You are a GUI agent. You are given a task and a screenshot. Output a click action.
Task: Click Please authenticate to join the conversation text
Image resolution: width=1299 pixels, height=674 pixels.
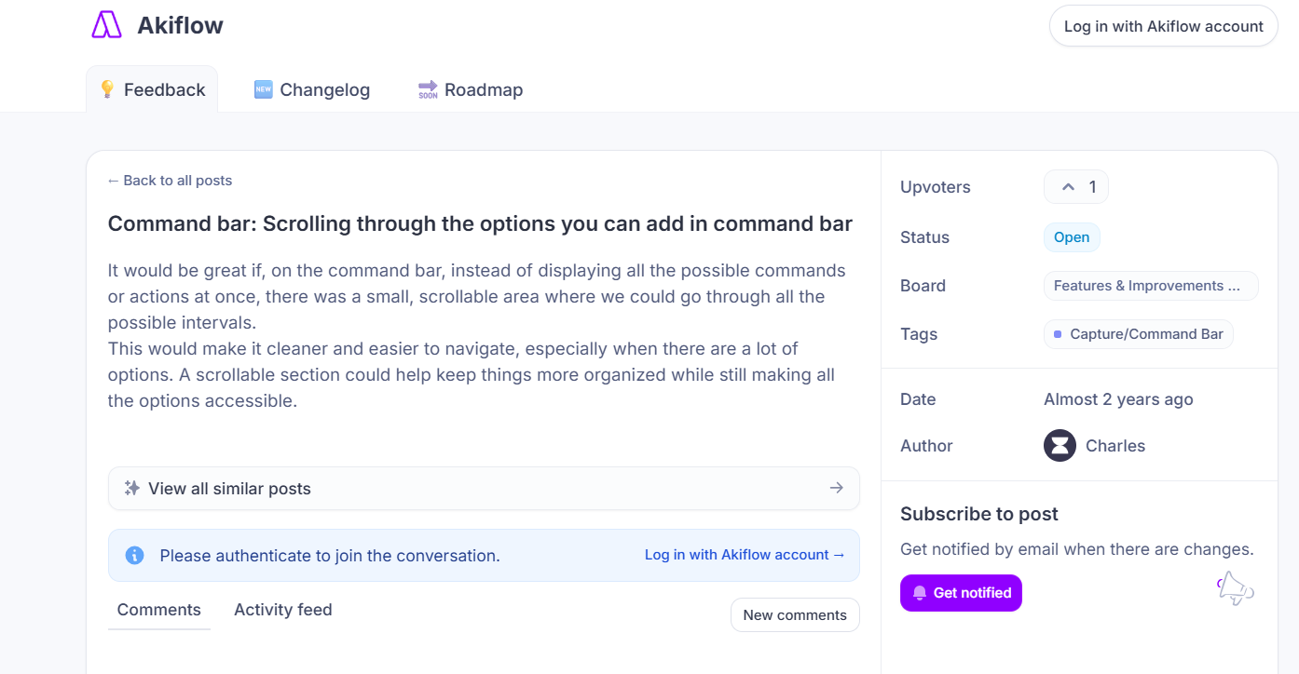330,556
